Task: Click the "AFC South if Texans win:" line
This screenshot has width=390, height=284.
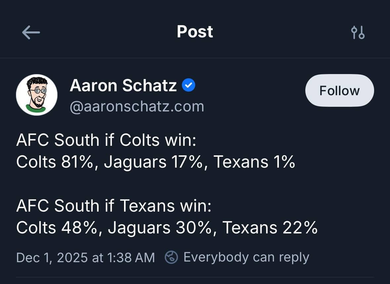Action: point(113,206)
